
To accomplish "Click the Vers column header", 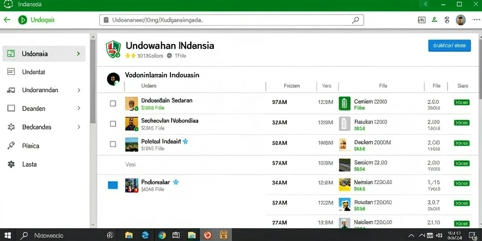I will tap(327, 86).
